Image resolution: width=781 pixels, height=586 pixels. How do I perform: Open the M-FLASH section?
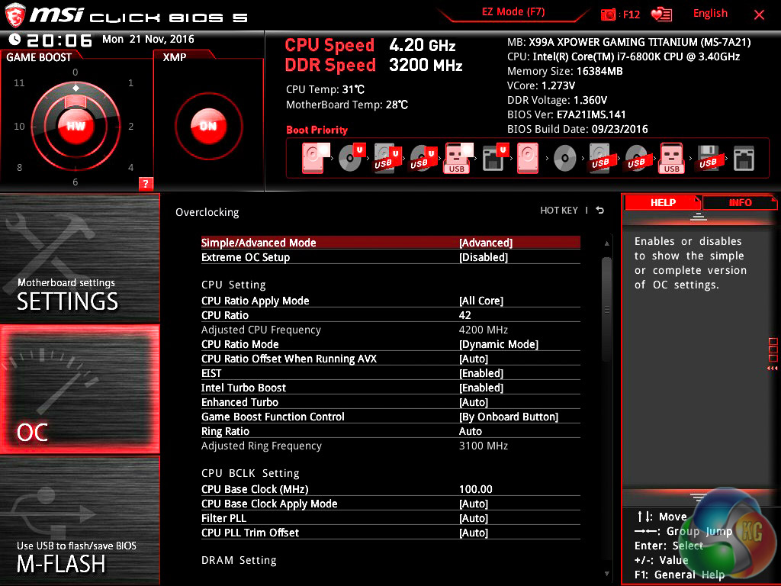click(x=79, y=520)
